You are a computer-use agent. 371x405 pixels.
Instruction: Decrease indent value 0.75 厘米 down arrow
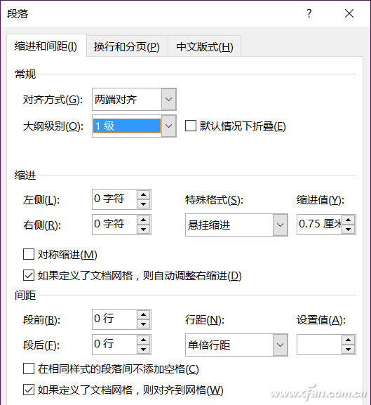coord(348,230)
